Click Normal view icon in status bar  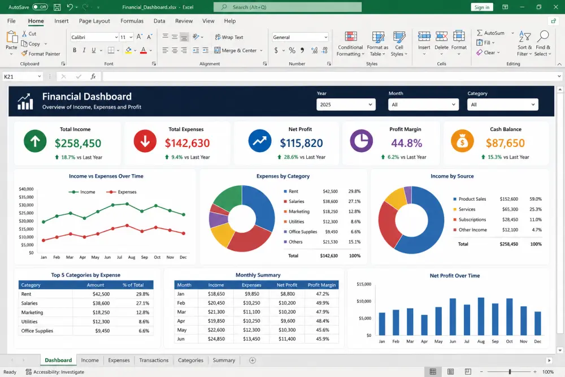coord(433,371)
